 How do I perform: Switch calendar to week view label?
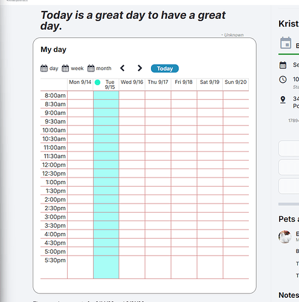(x=77, y=68)
